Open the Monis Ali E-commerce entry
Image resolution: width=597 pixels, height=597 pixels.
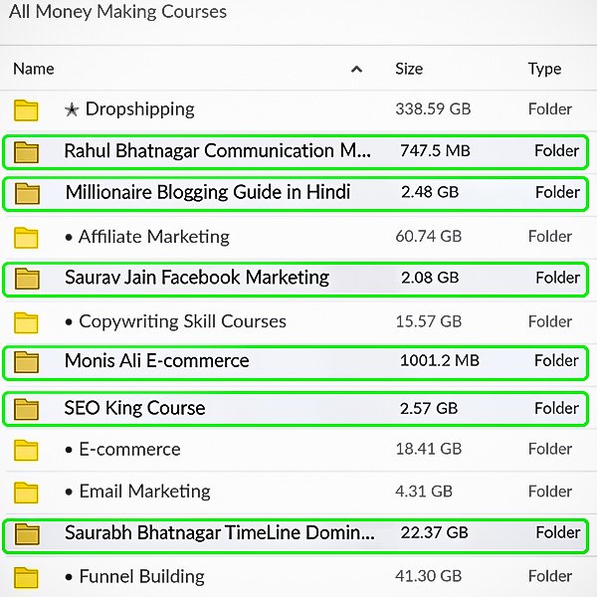pos(157,360)
